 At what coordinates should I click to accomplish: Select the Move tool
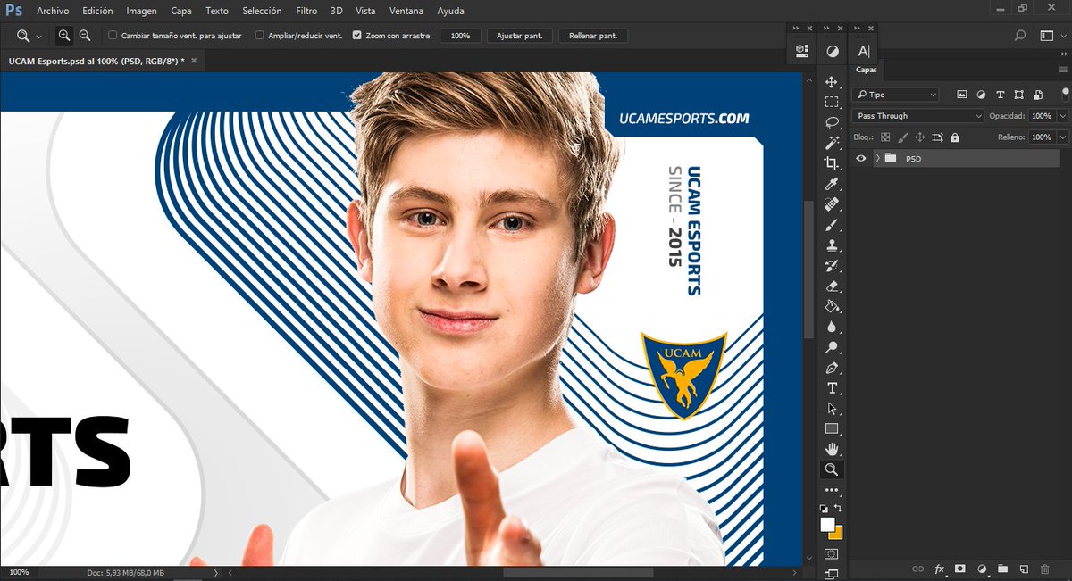click(832, 82)
